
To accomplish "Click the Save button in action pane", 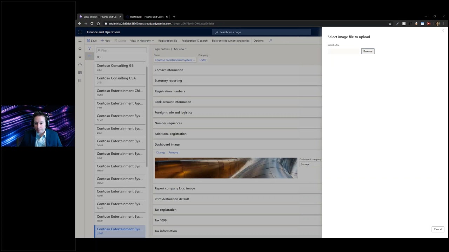I will click(92, 41).
